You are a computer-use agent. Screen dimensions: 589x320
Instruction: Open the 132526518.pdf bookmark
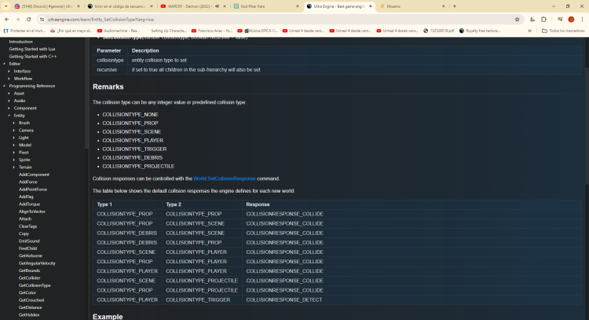pyautogui.click(x=441, y=30)
